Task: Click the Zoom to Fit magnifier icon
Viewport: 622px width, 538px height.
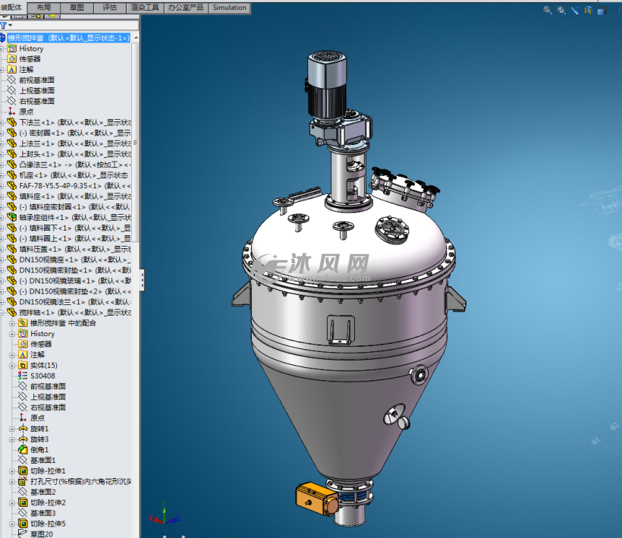Action: point(548,11)
